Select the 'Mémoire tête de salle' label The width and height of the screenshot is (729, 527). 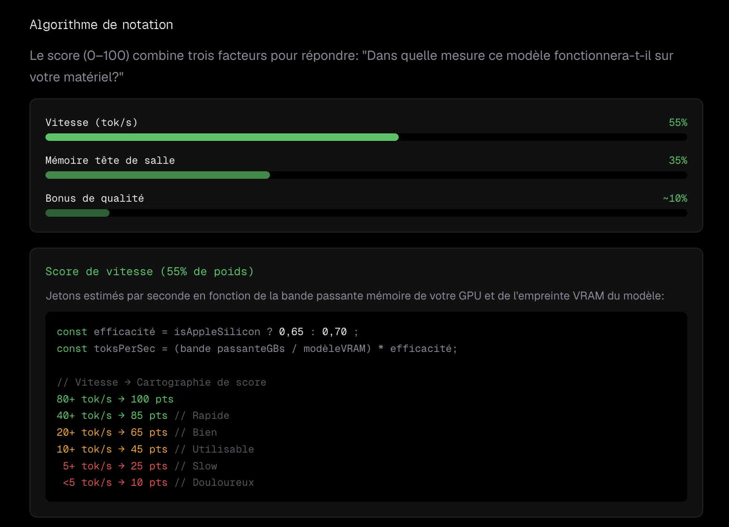pos(109,160)
